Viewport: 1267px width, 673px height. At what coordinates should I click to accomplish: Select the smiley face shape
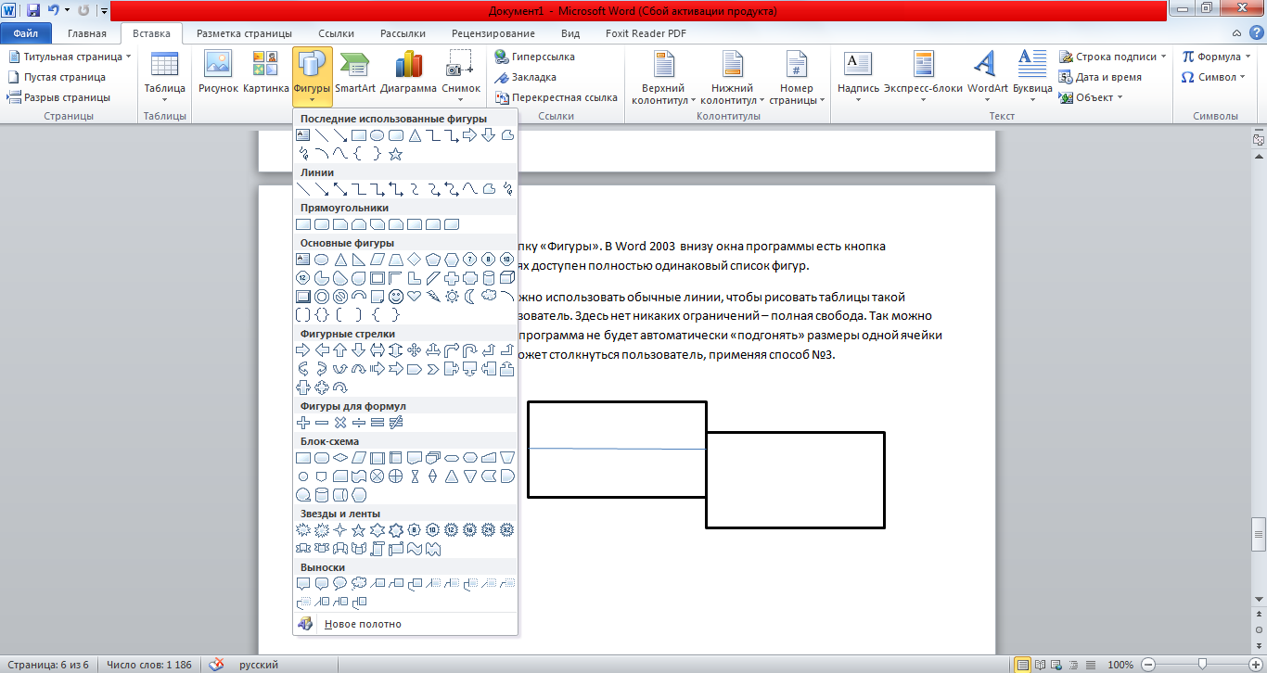[x=396, y=297]
